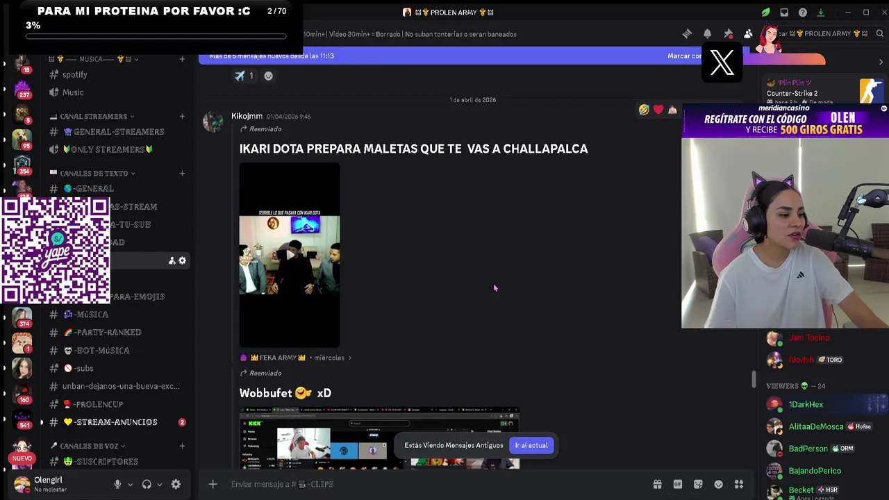Deafen with the headphones icon

(147, 484)
